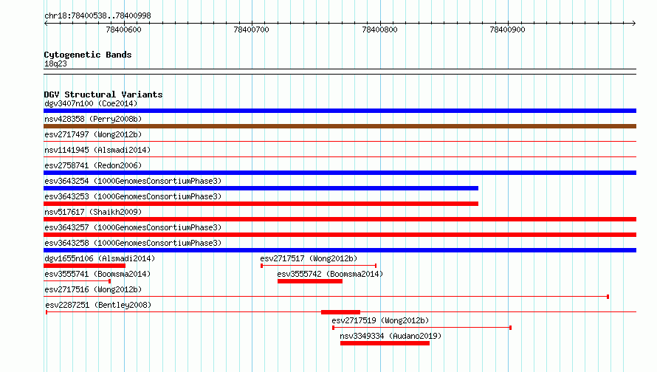Click the blue bar for esv3643254
The image size is (657, 372).
[261, 188]
